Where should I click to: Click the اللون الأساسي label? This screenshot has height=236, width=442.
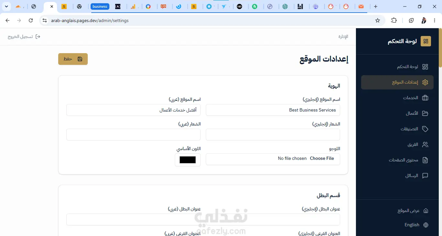click(188, 149)
